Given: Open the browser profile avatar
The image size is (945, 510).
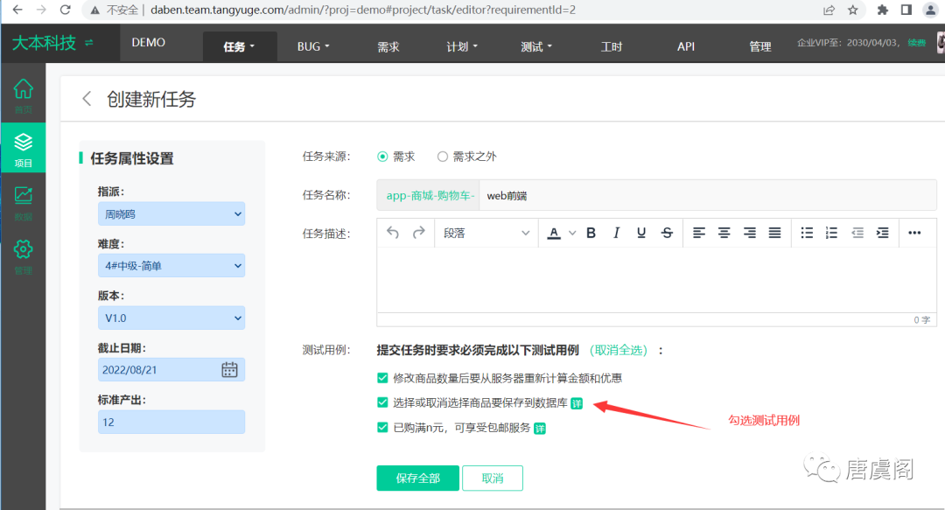Looking at the screenshot, I should [930, 10].
